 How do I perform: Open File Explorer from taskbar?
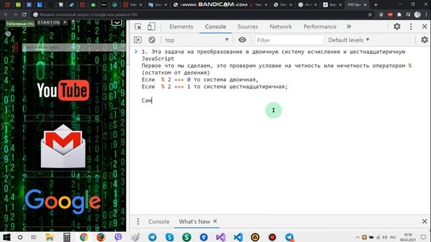tap(49, 237)
